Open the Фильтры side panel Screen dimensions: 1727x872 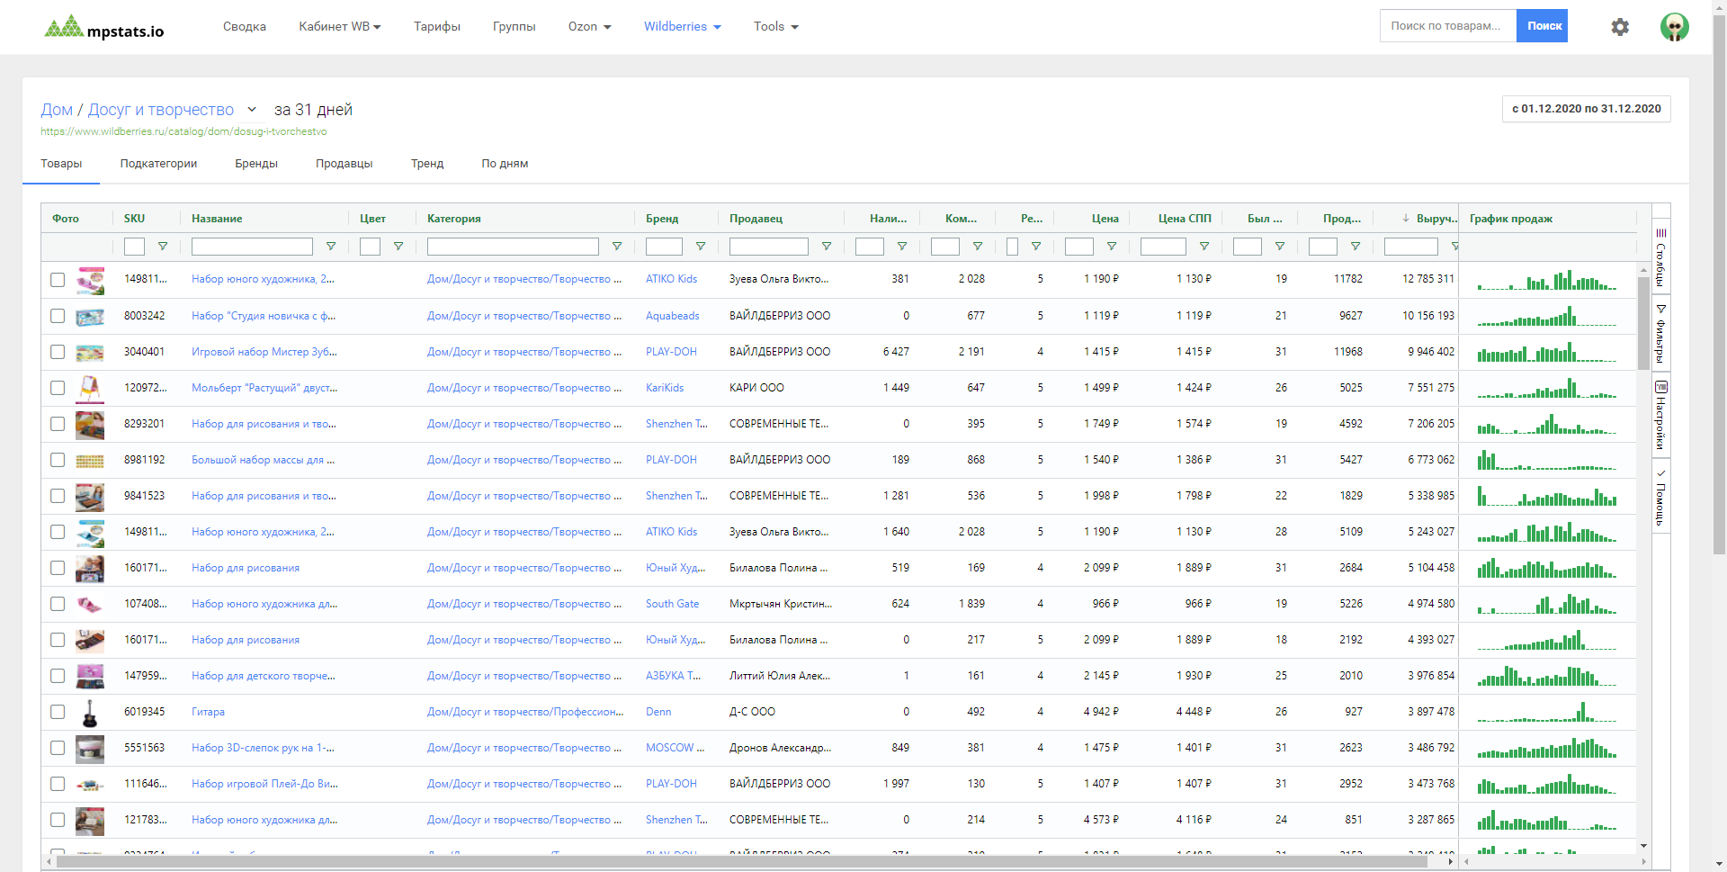1660,333
